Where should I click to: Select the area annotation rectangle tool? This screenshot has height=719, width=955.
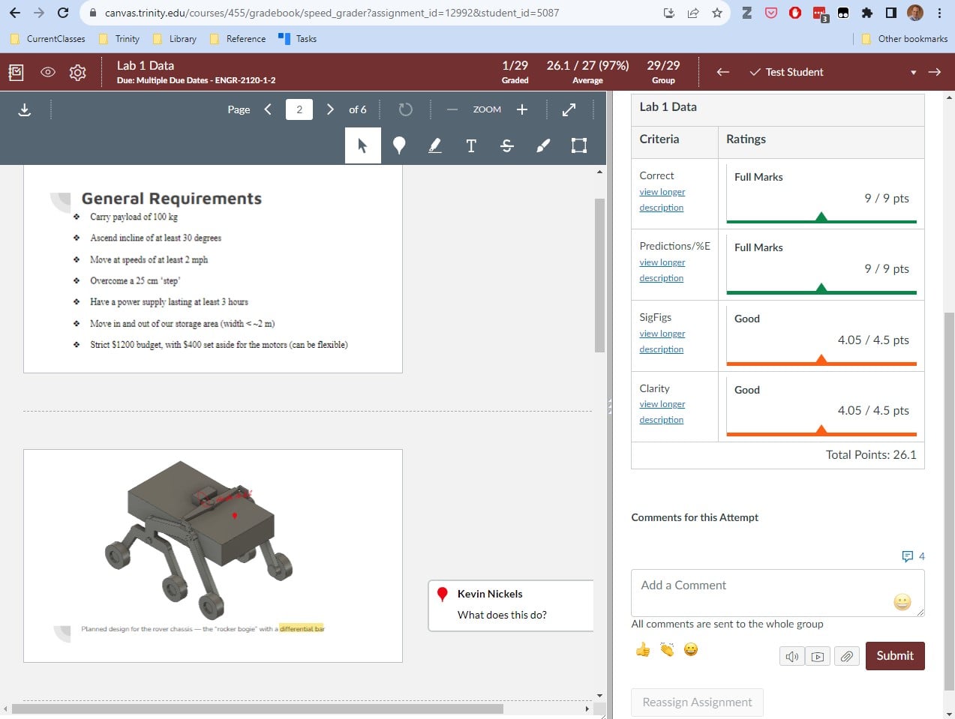coord(579,145)
